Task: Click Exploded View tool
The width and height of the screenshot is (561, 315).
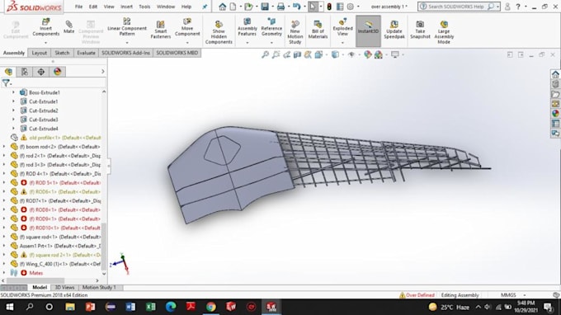Action: (342, 27)
